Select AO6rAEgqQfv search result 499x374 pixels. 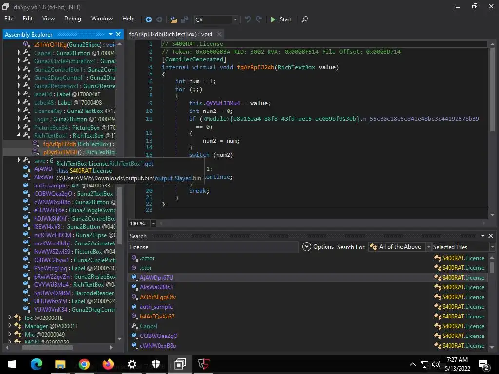click(307, 297)
